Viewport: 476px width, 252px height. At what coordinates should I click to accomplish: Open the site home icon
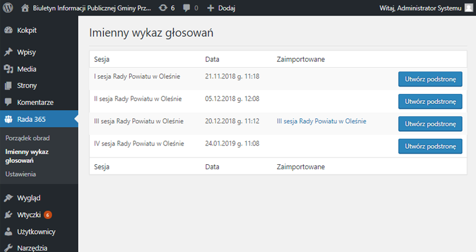click(x=25, y=8)
